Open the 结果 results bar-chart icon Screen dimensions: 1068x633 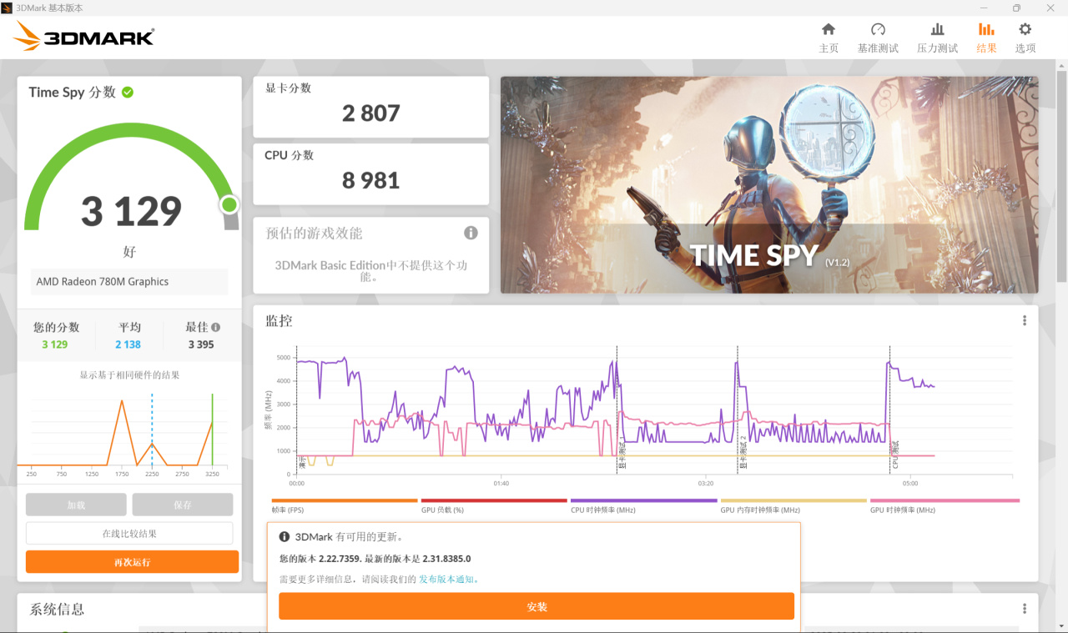(986, 29)
